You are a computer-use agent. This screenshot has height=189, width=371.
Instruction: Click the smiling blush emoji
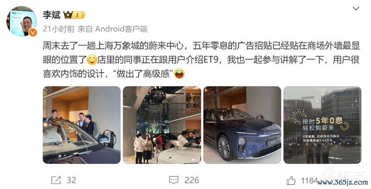(x=92, y=60)
